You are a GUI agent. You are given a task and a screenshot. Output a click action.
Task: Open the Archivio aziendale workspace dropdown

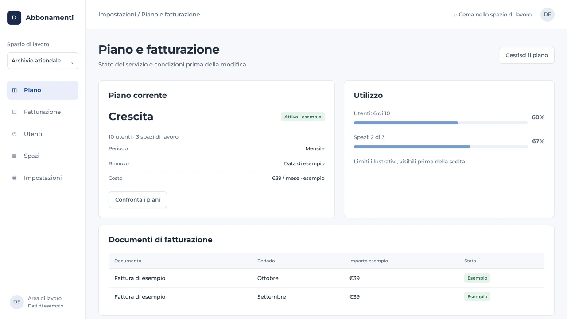(x=43, y=61)
